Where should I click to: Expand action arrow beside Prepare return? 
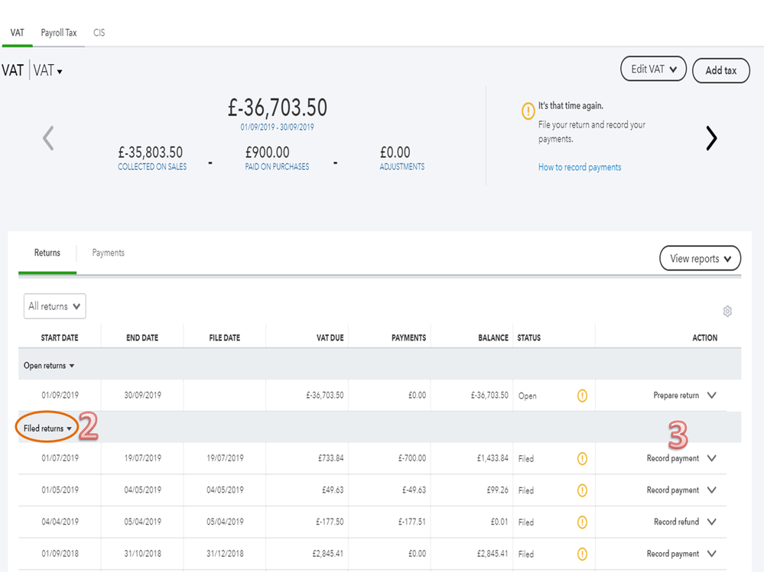(711, 396)
